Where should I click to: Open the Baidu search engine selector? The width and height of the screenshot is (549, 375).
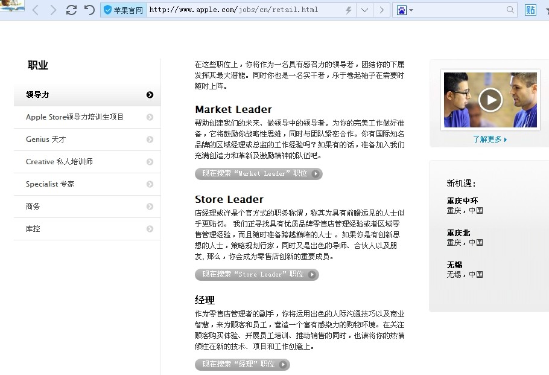(405, 10)
